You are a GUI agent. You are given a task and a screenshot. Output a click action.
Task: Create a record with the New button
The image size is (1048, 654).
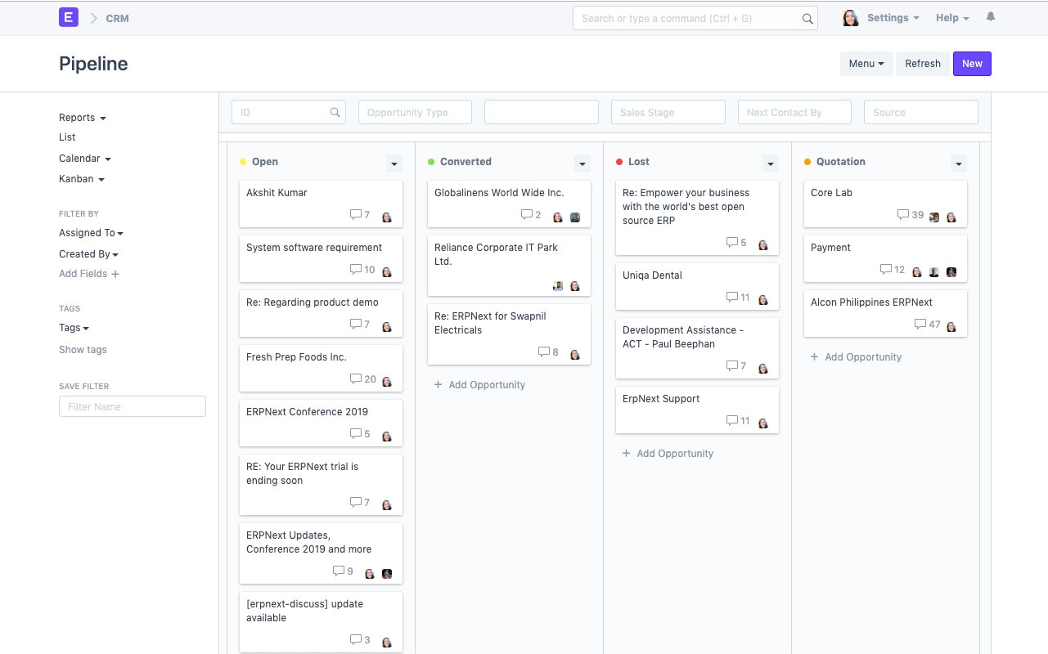click(x=972, y=63)
